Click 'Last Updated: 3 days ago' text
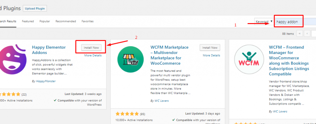The width and height of the screenshot is (316, 124). click(x=202, y=114)
